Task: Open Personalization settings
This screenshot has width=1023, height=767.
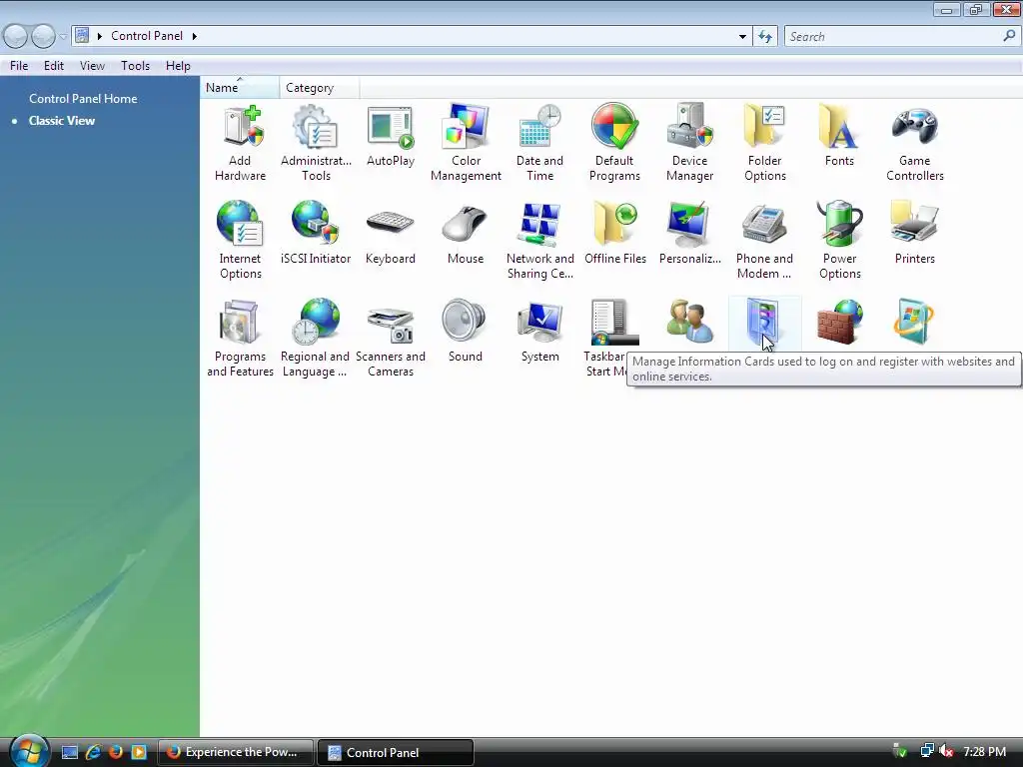Action: [x=689, y=233]
